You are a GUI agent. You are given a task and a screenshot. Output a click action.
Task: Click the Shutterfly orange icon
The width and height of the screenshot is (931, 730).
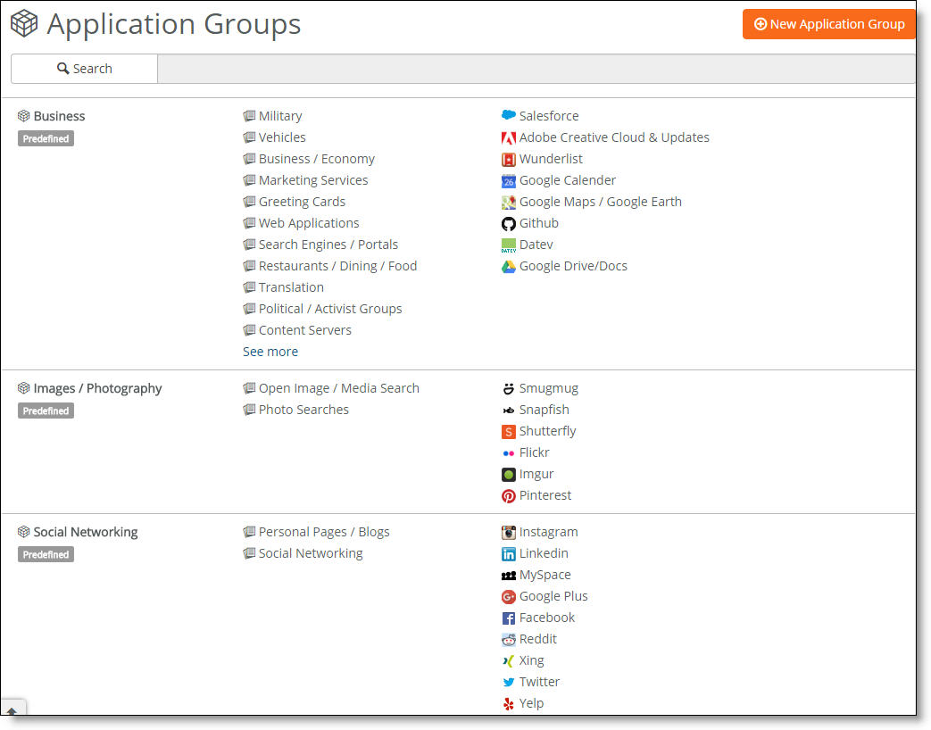tap(509, 431)
